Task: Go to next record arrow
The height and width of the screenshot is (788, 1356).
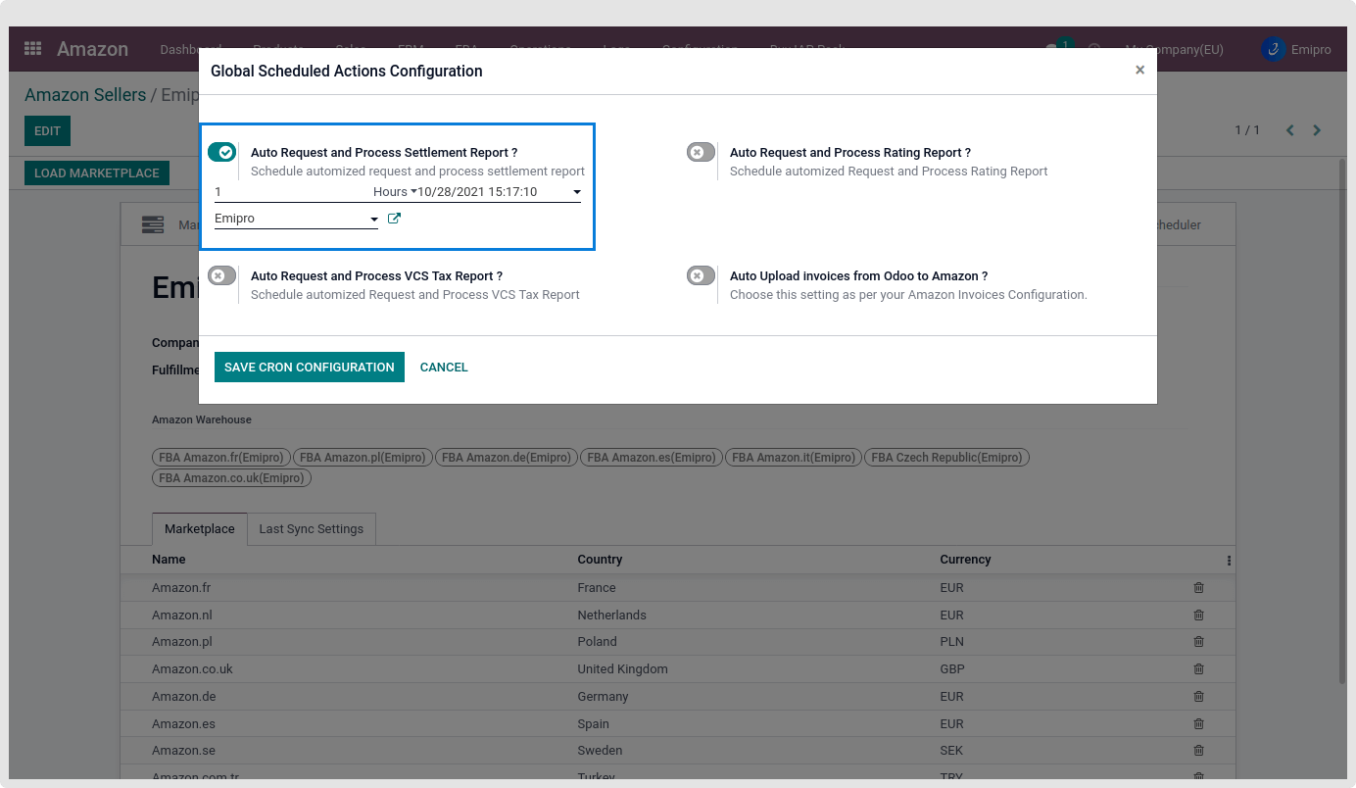Action: (x=1317, y=130)
